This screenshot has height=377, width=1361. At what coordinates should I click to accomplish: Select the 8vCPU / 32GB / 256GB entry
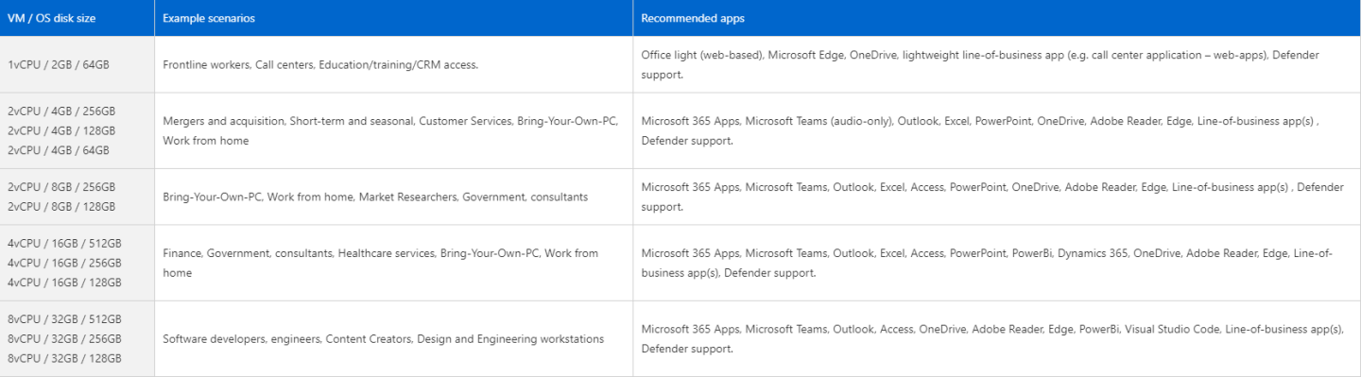(64, 338)
